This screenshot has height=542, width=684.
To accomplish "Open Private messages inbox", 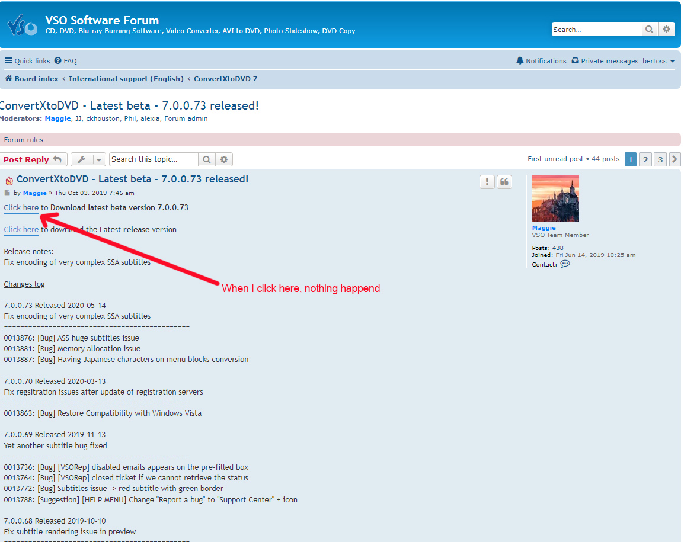I will click(x=605, y=61).
